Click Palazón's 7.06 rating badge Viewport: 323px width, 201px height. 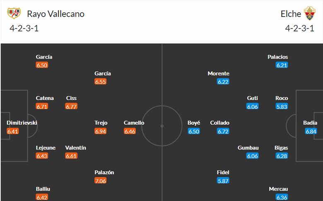coord(101,180)
